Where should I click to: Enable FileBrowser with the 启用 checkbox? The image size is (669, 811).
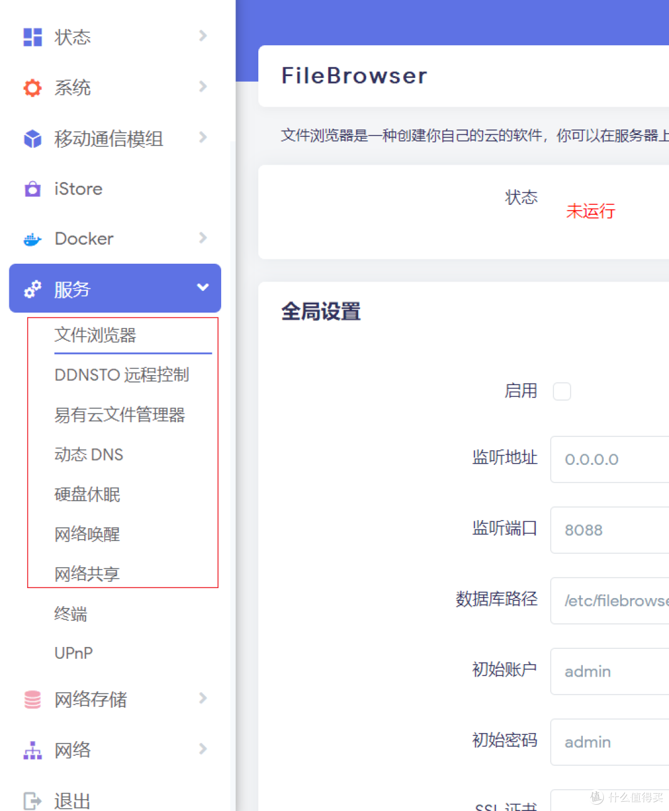point(562,391)
